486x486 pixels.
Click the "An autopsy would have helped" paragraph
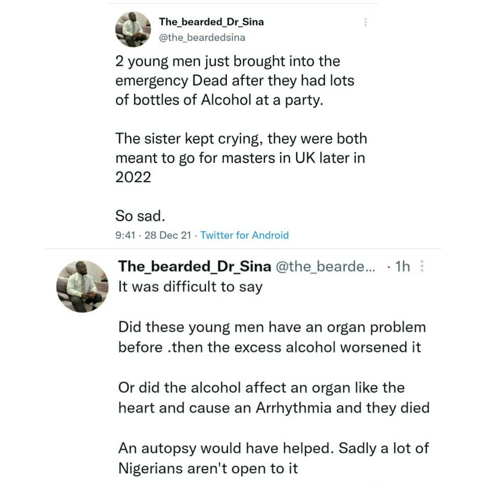(x=273, y=458)
